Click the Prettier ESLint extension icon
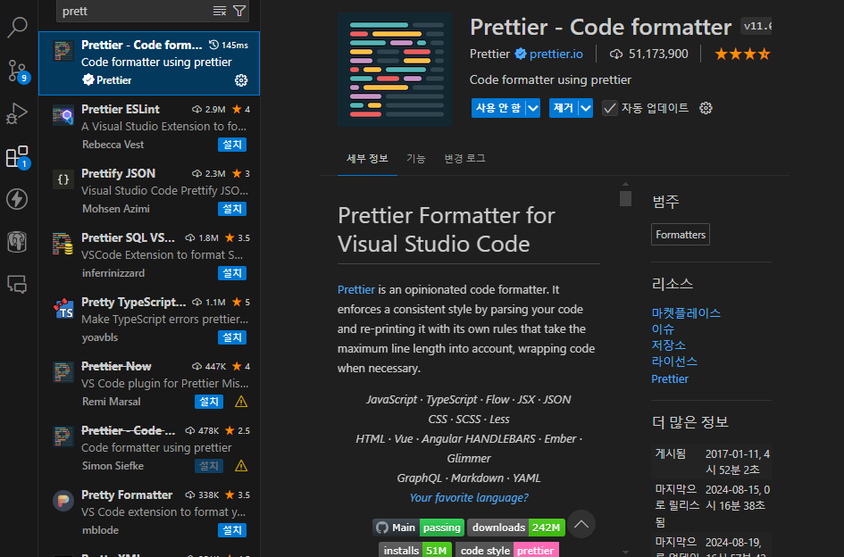Screen dimensions: 844x557 coord(63,115)
